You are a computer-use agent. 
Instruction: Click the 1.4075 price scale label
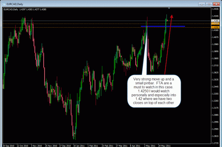215,37
